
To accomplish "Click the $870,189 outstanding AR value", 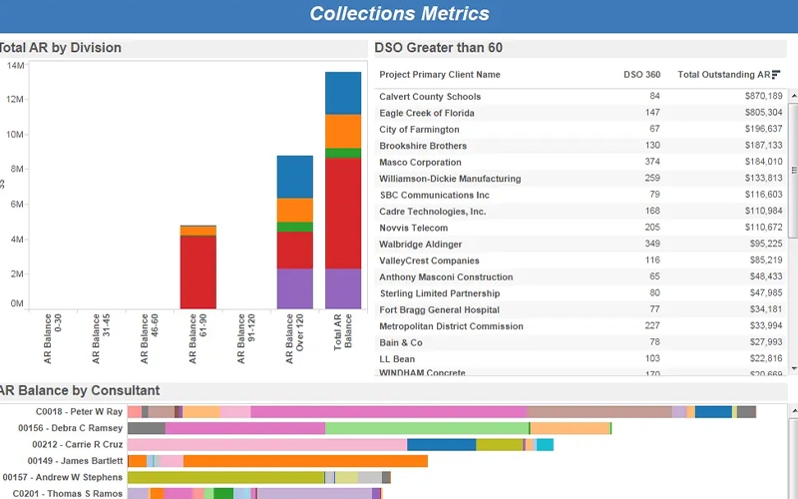I will click(x=763, y=96).
